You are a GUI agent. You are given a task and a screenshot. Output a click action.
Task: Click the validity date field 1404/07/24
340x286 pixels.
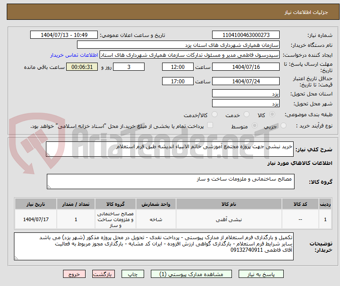point(246,82)
